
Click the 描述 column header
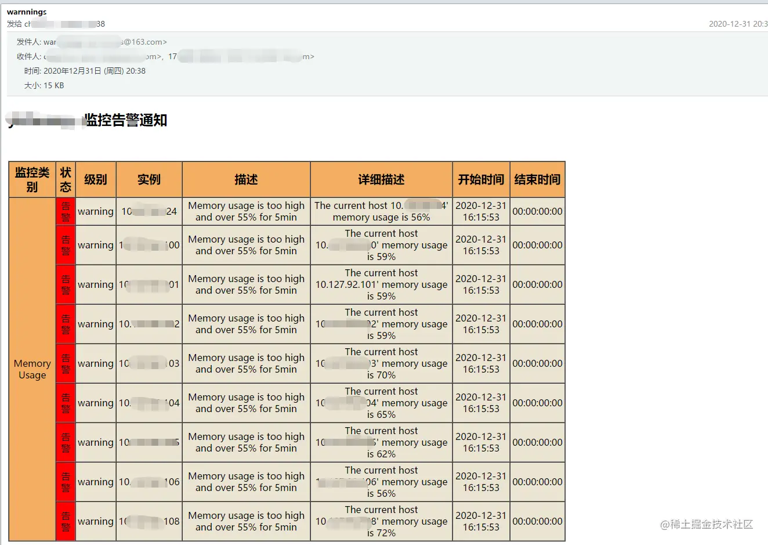point(246,179)
